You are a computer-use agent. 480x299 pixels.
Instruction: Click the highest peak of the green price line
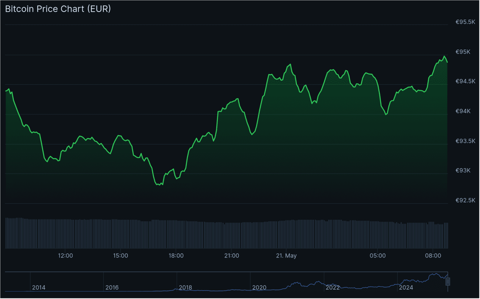point(444,56)
